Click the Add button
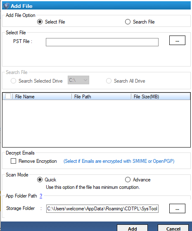The width and height of the screenshot is (192, 231). click(133, 228)
